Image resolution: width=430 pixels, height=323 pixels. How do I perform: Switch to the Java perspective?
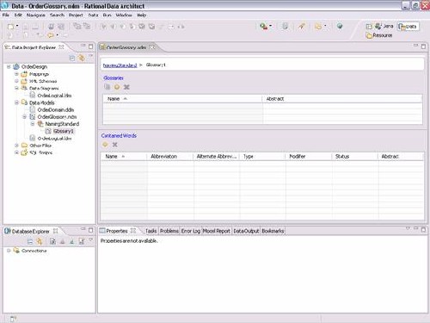(384, 26)
